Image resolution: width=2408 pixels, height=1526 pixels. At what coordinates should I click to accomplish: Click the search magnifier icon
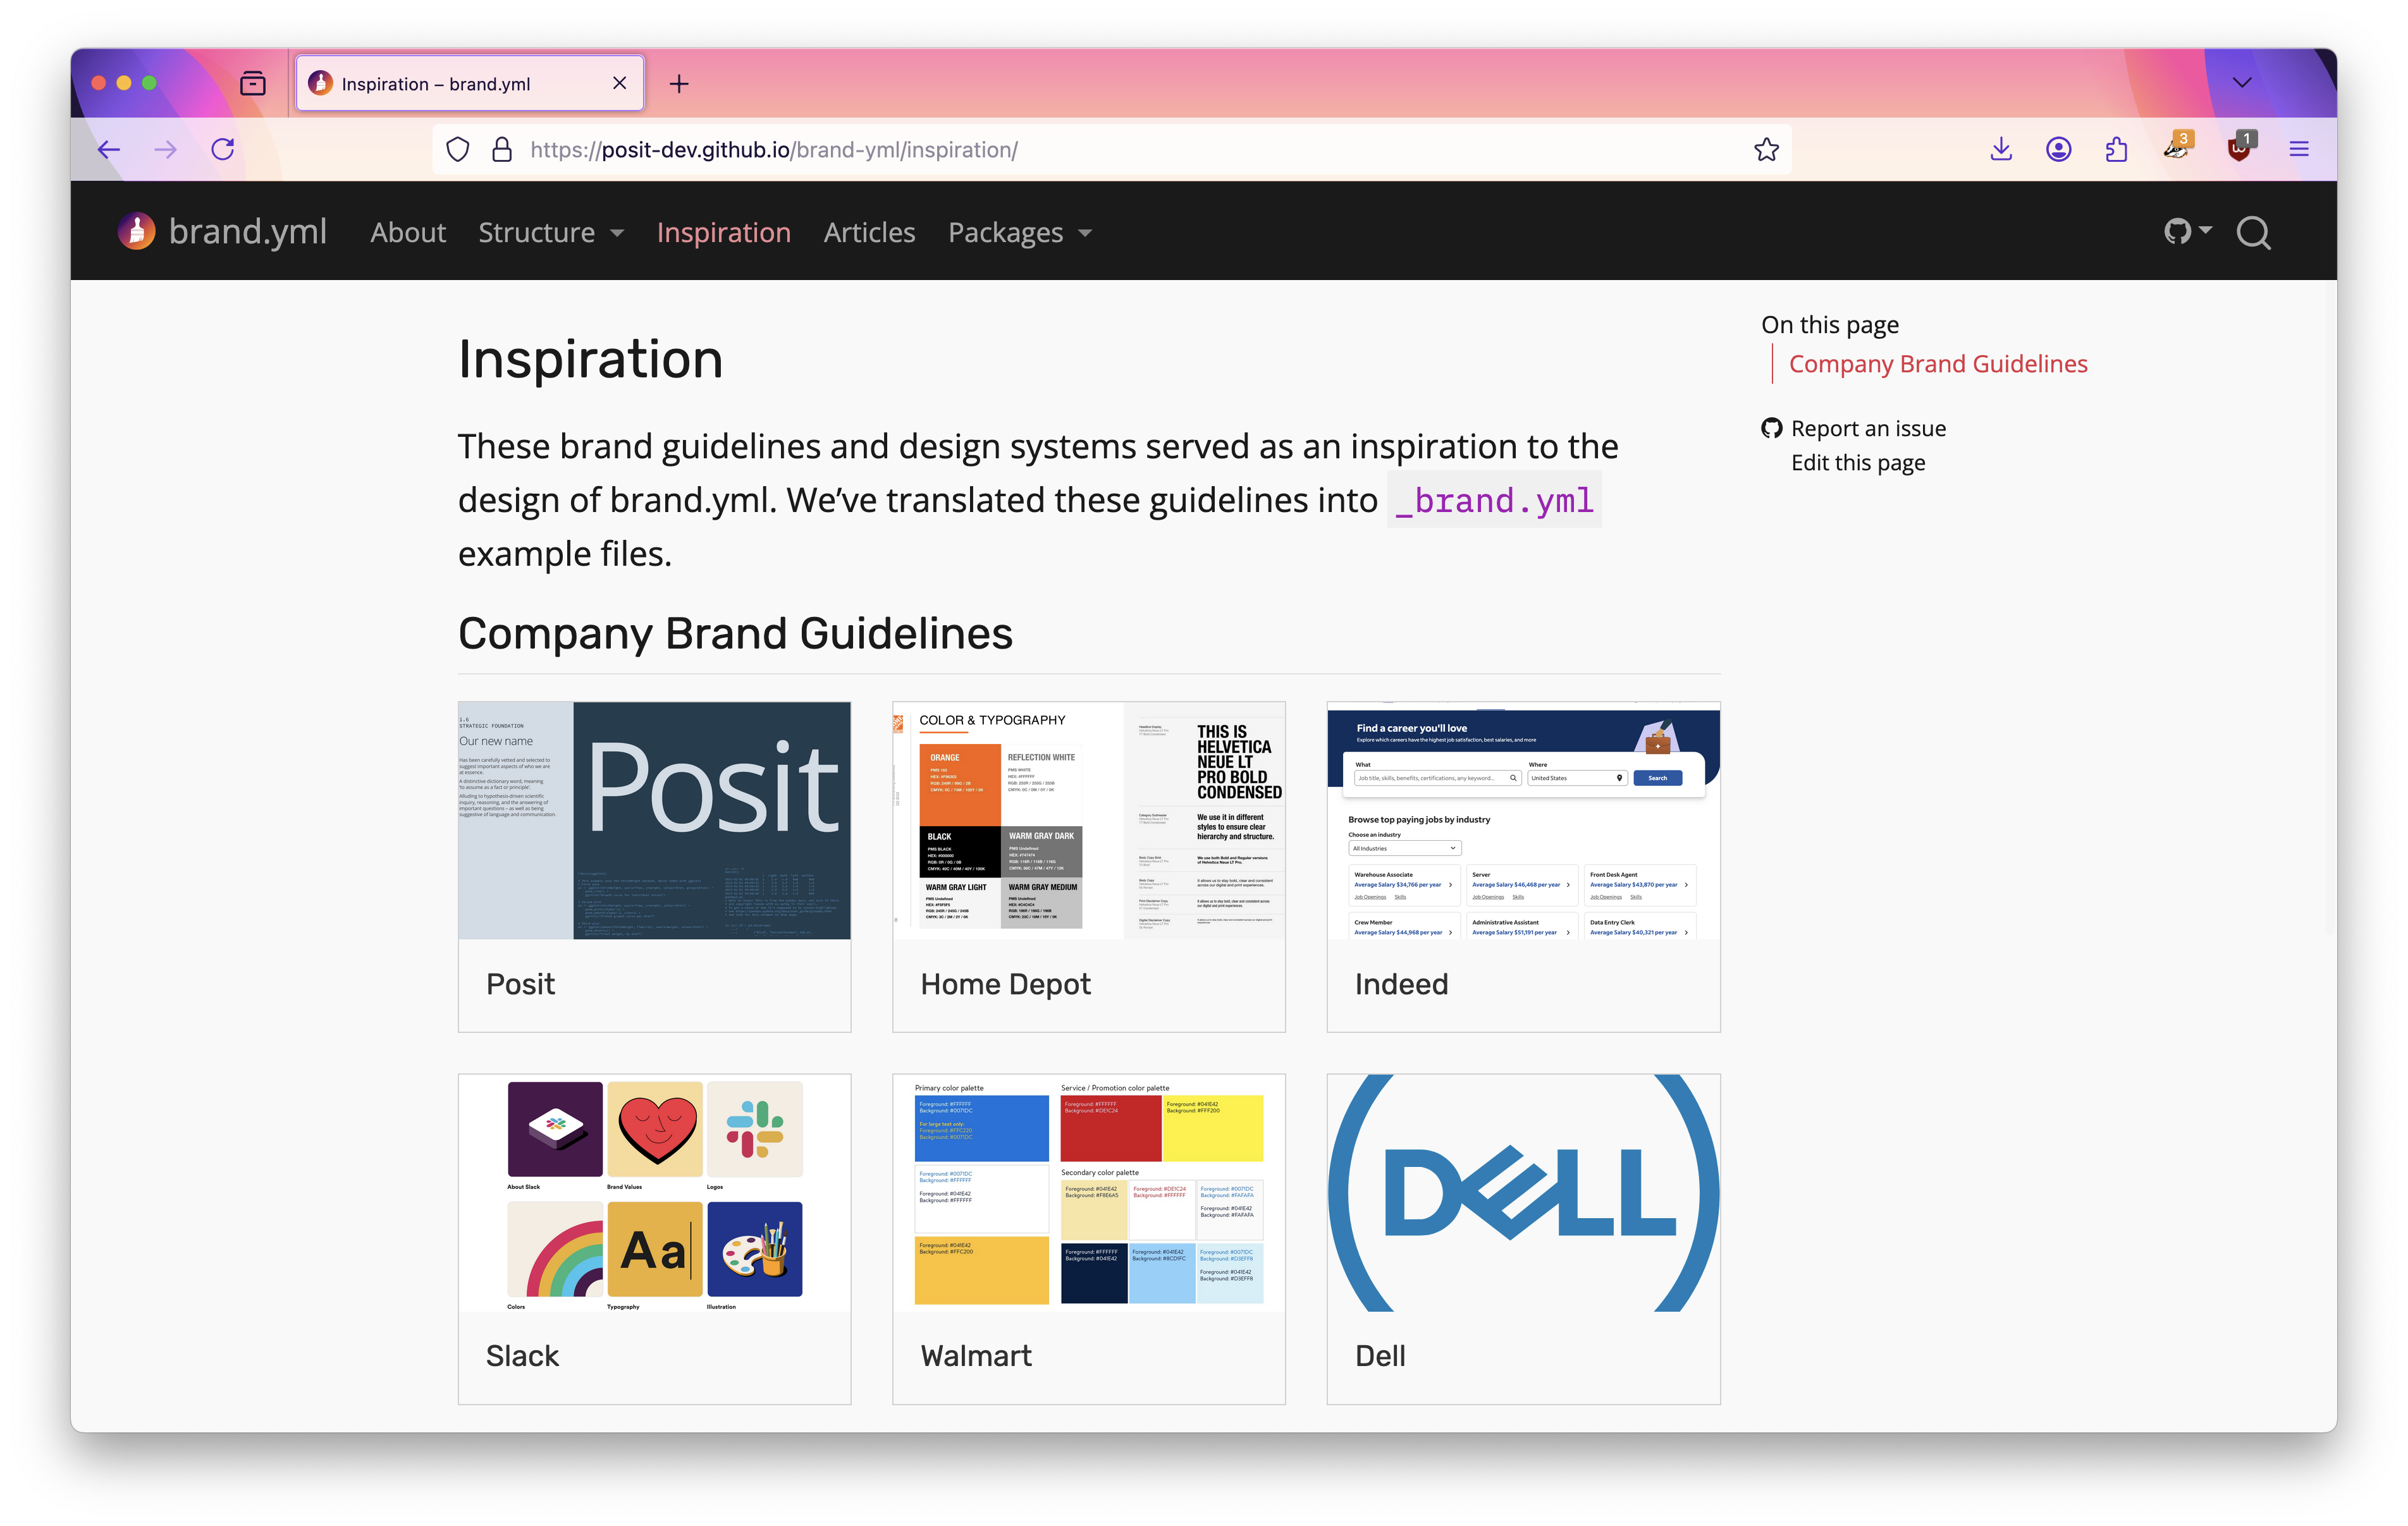(x=2253, y=232)
